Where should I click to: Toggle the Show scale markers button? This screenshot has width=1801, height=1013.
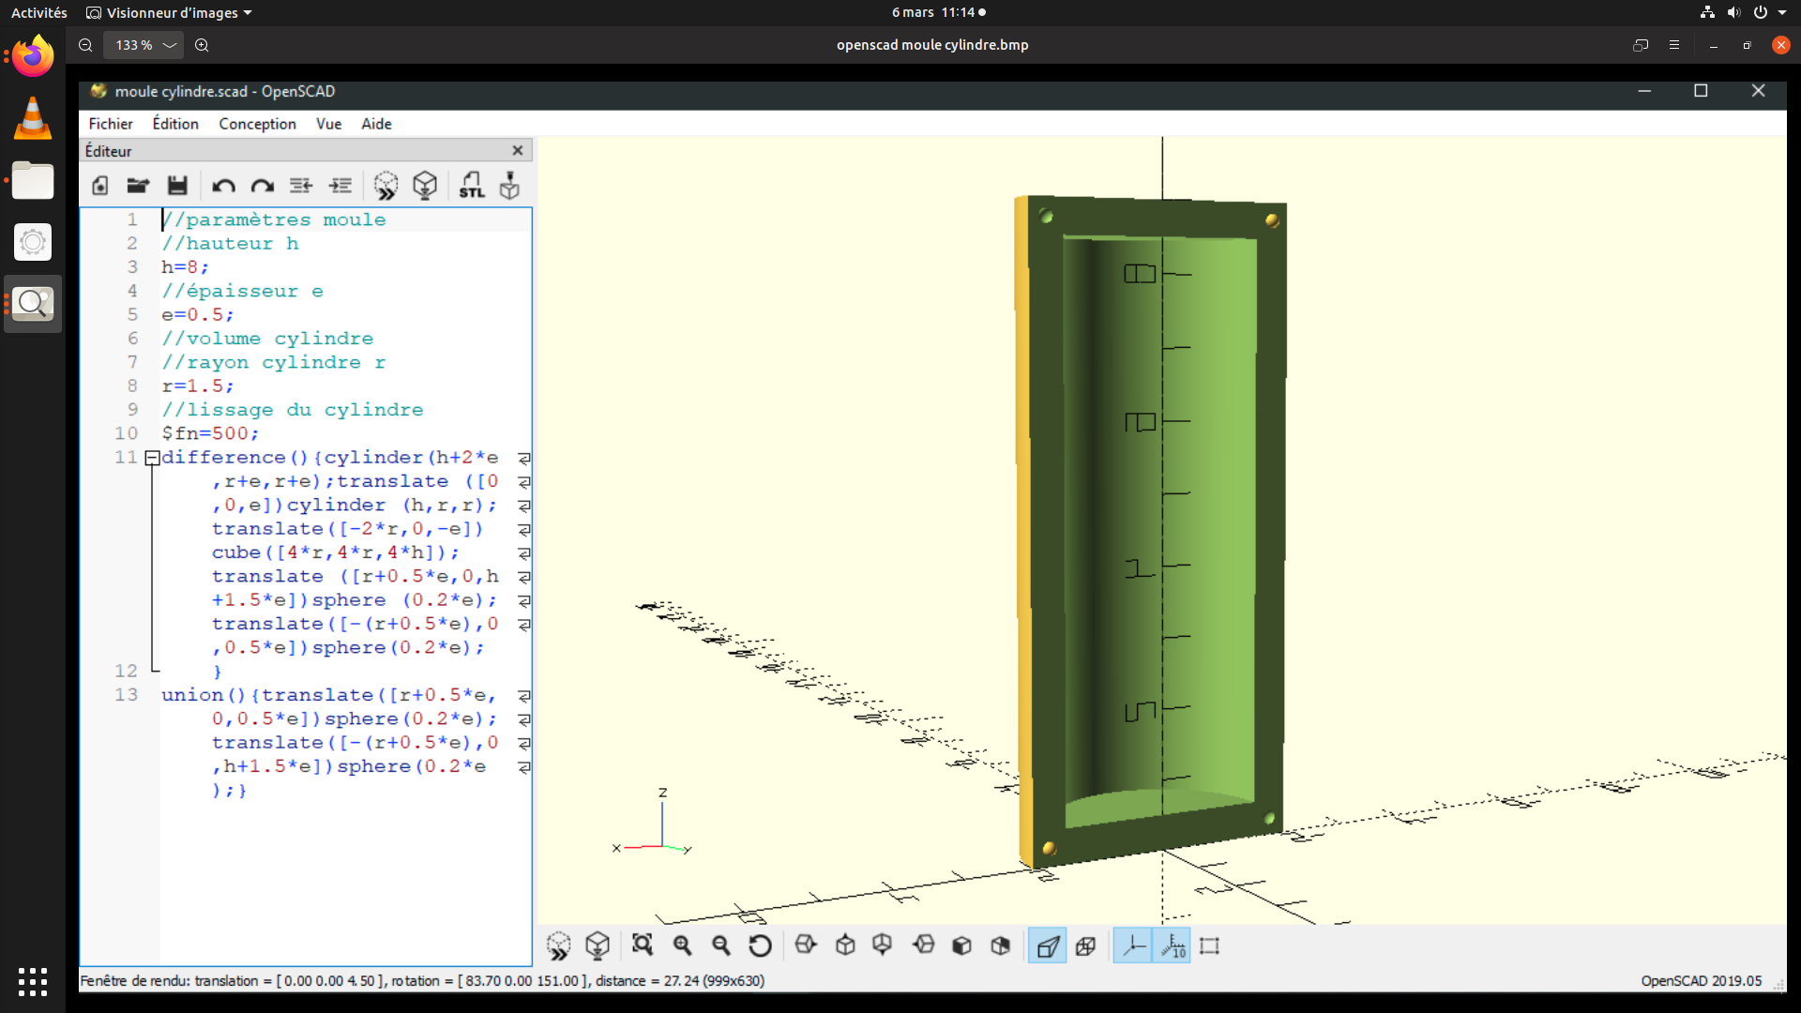pos(1173,945)
